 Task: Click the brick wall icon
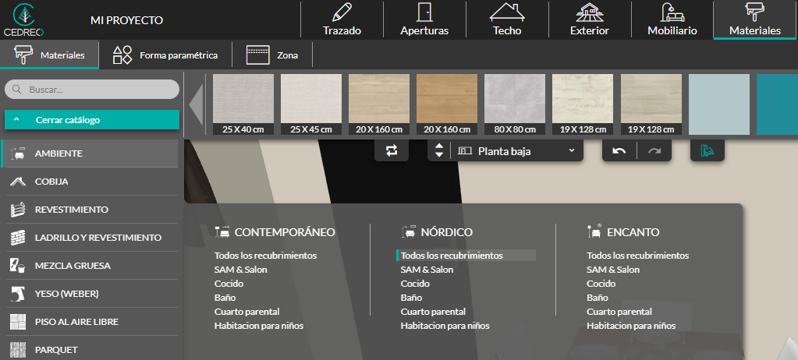(18, 238)
